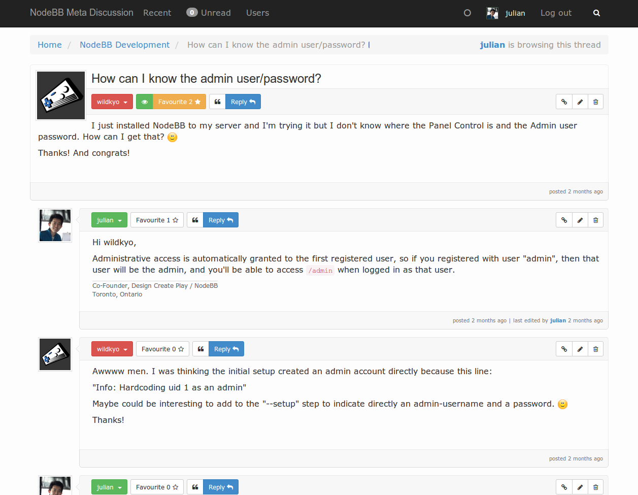Click julian's small avatar in the navbar
Screen dimensions: 638x495
[x=492, y=13]
